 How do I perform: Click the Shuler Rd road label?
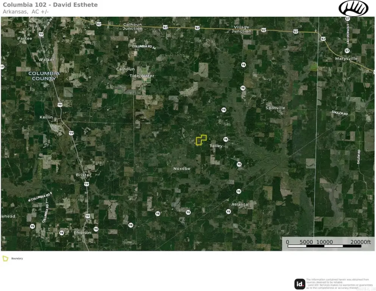point(339,113)
